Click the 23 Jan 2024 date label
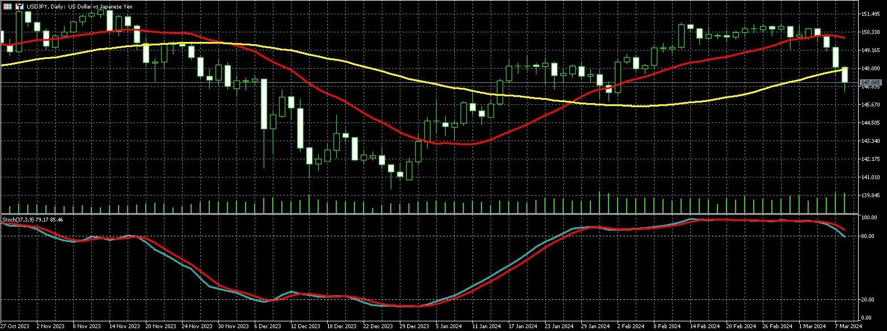The height and width of the screenshot is (331, 887). (559, 326)
